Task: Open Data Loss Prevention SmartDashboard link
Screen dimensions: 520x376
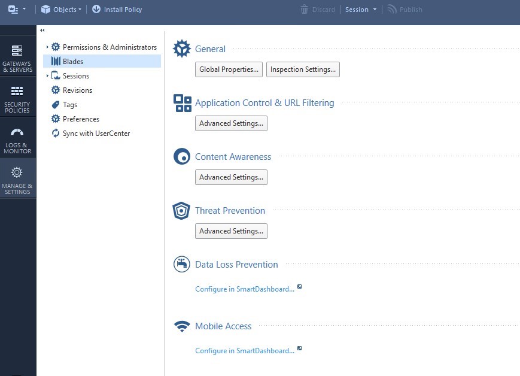Action: 245,289
